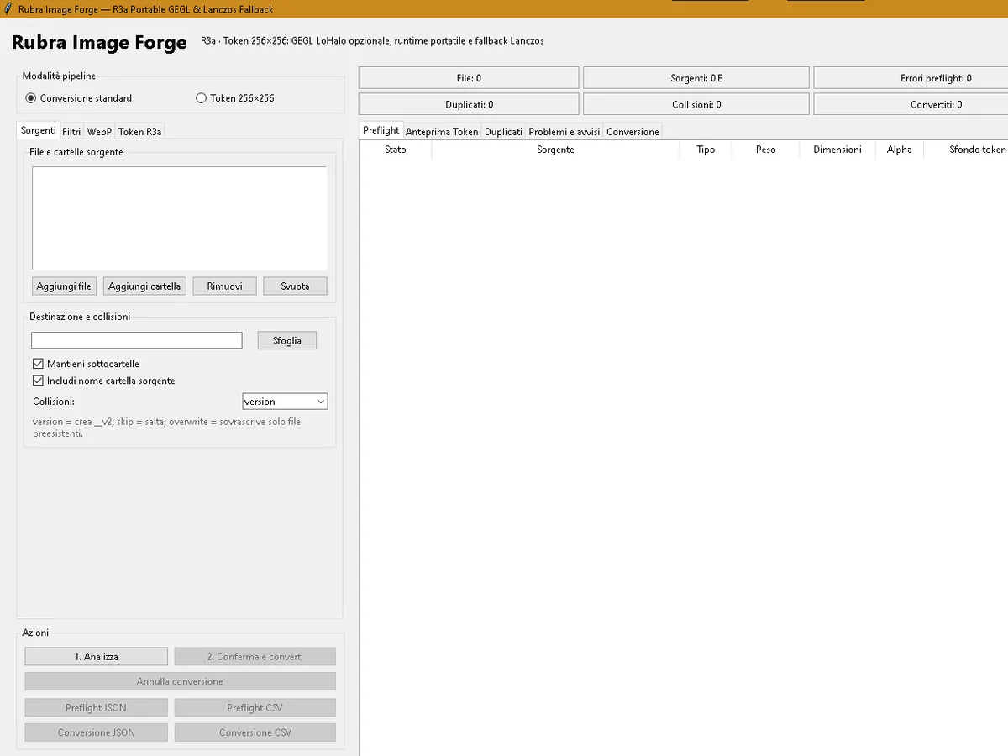Export Conversione CSV report
This screenshot has width=1008, height=756.
click(255, 732)
